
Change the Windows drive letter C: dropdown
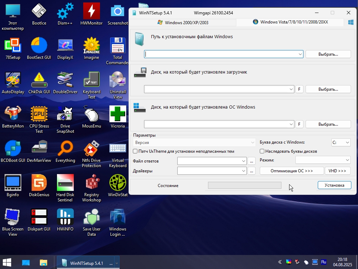click(341, 142)
